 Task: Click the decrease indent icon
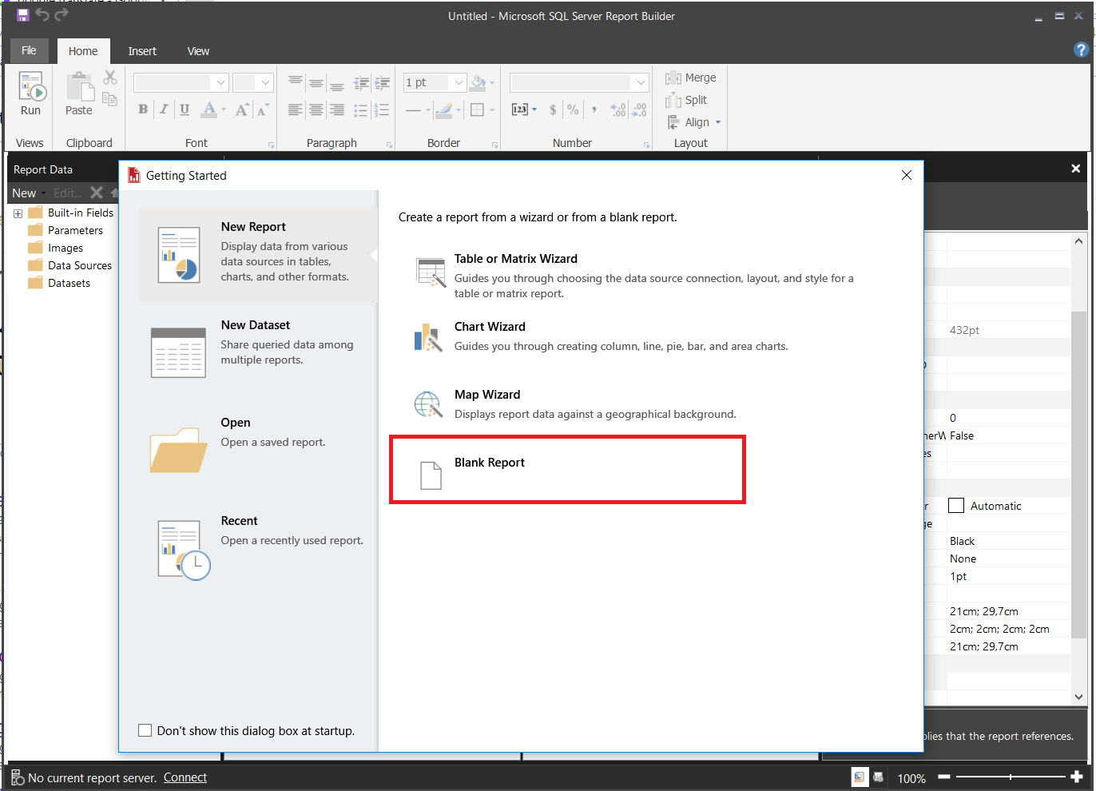coord(362,82)
